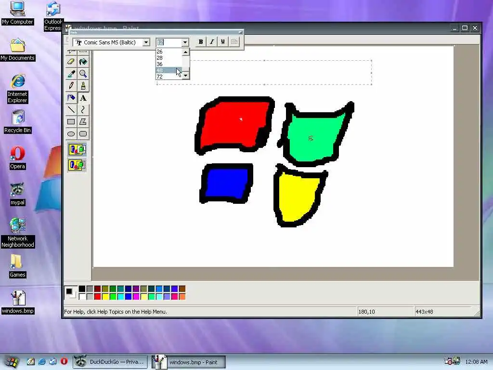Select the Airbrush spray can tool

(x=71, y=98)
